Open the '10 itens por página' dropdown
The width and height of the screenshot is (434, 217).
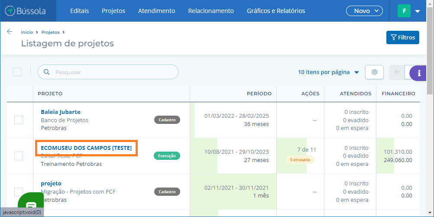coord(328,72)
